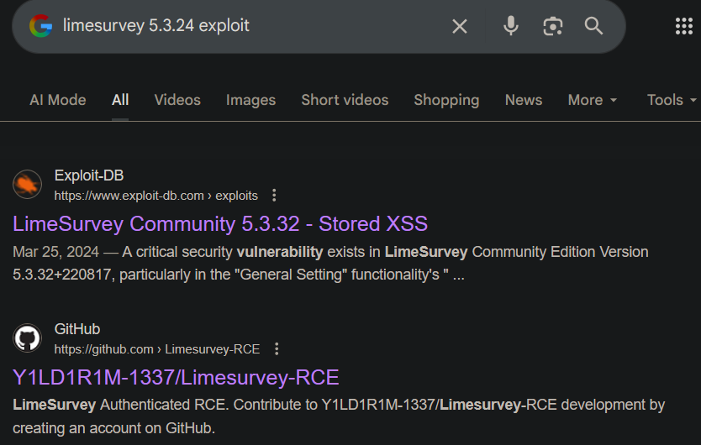Screen dimensions: 701x445
Task: Start voice search with microphone
Action: pos(510,26)
